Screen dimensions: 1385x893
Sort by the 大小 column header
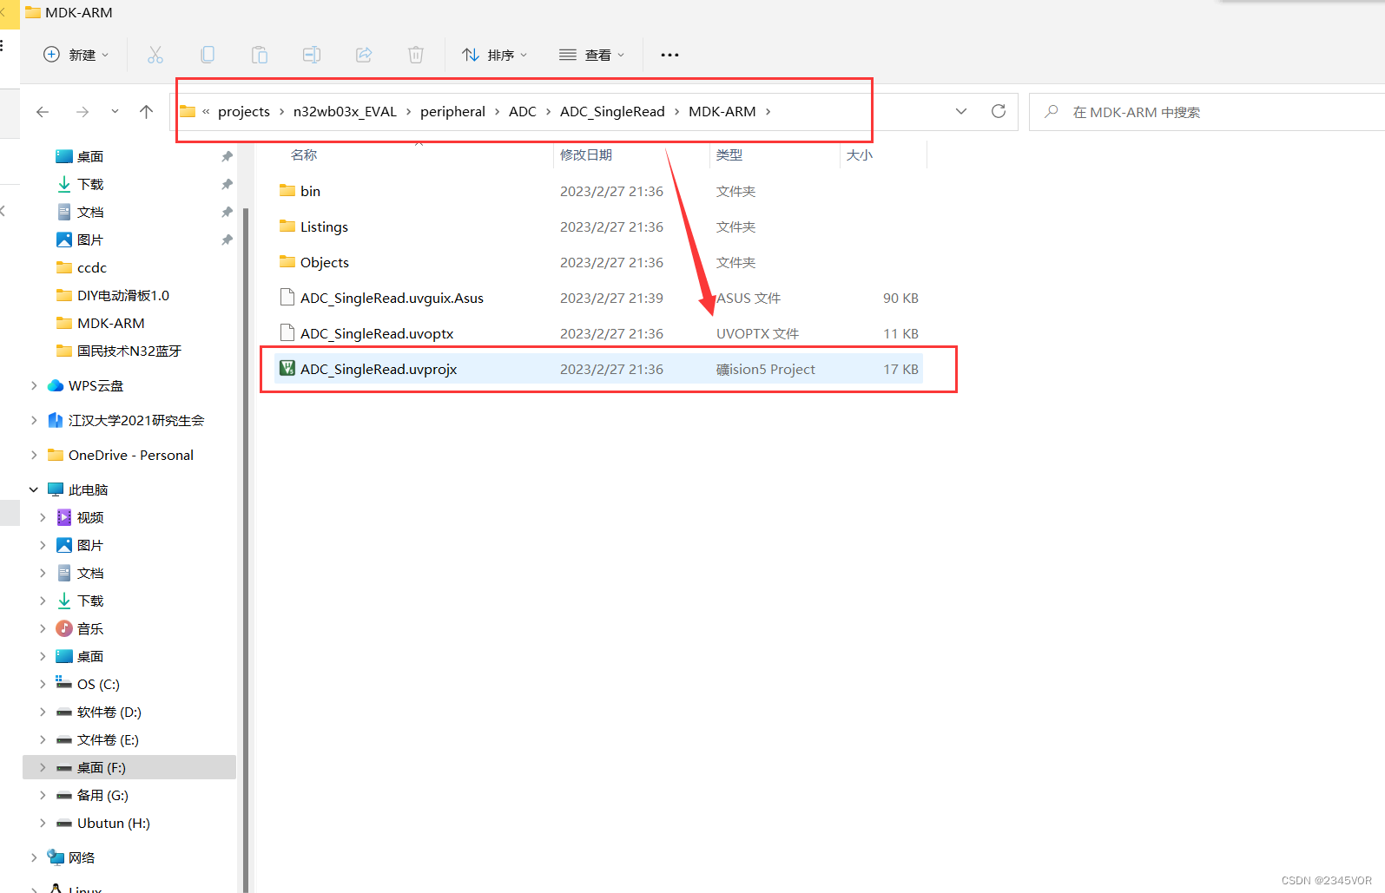(x=860, y=154)
